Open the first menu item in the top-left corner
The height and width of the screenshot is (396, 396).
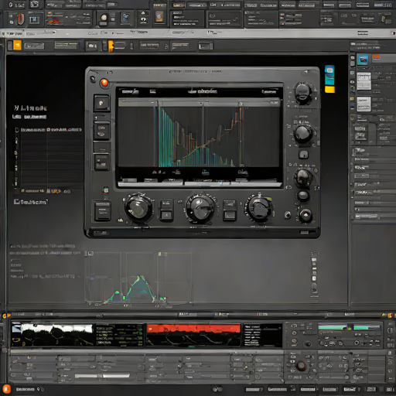(x=16, y=5)
